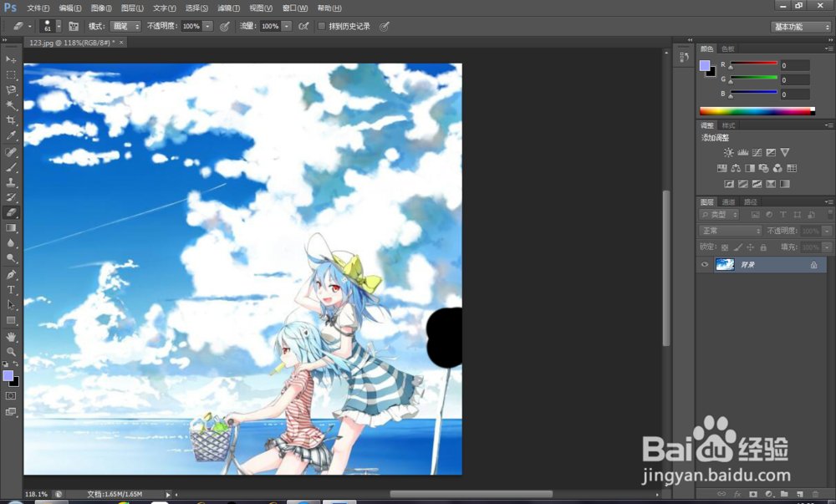Select the Crop tool

point(11,120)
